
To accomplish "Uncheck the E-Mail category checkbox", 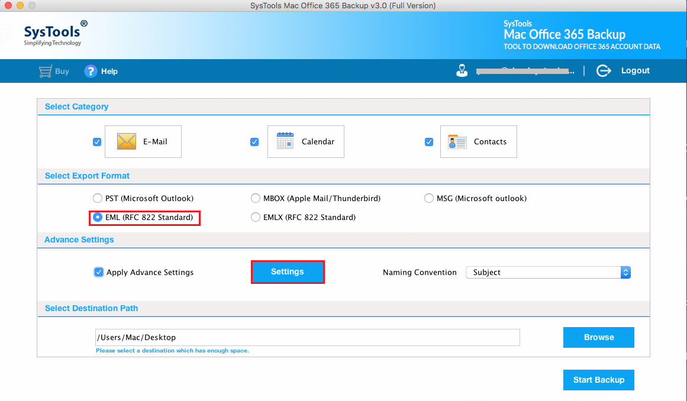I will [97, 142].
